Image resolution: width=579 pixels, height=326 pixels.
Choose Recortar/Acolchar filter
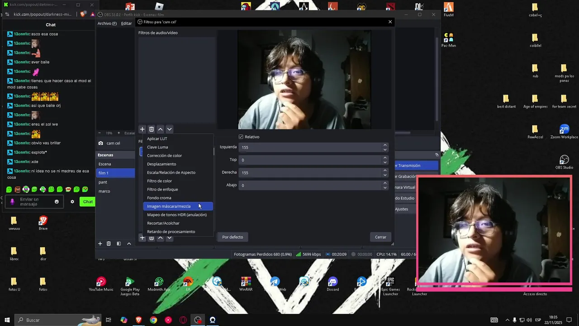pos(178,223)
